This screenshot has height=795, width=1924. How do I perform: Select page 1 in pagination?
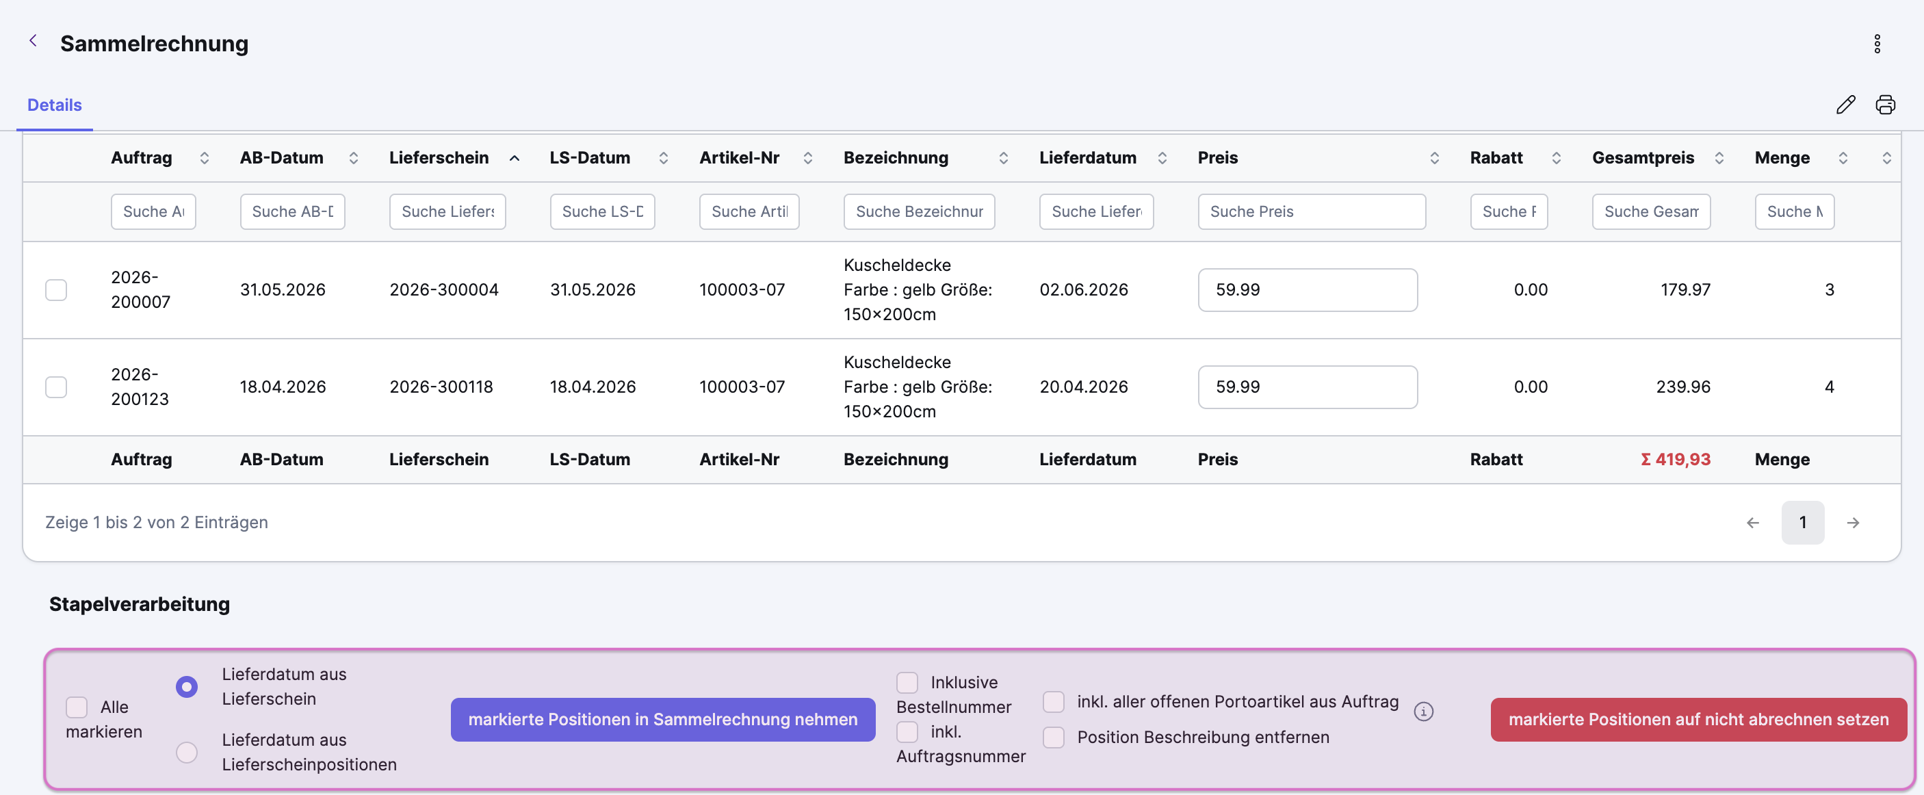[1802, 522]
